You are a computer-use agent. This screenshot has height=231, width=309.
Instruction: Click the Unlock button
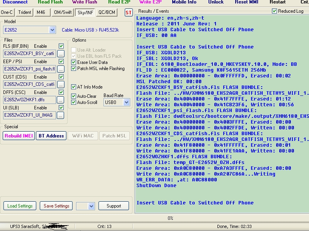pos(216,2)
